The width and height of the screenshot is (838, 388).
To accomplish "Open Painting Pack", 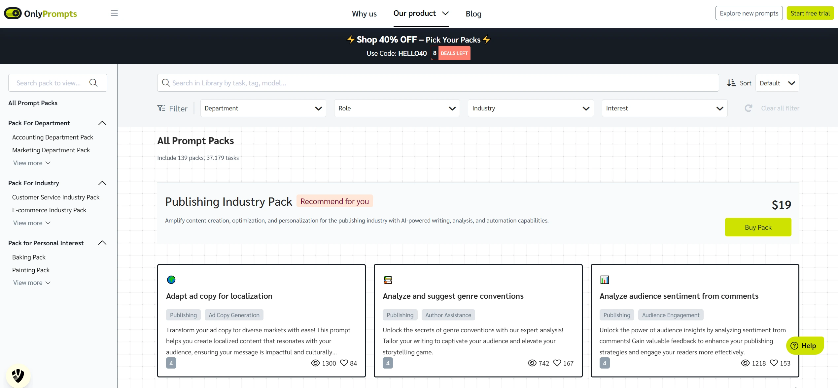I will point(31,270).
